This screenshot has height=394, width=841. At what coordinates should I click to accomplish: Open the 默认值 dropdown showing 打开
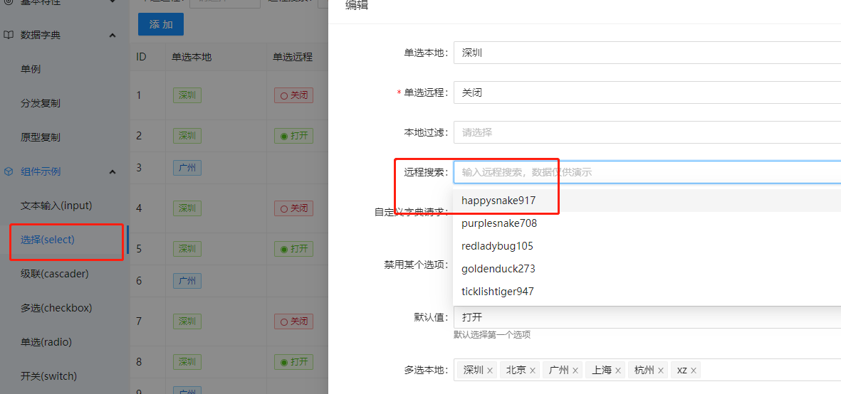click(647, 317)
